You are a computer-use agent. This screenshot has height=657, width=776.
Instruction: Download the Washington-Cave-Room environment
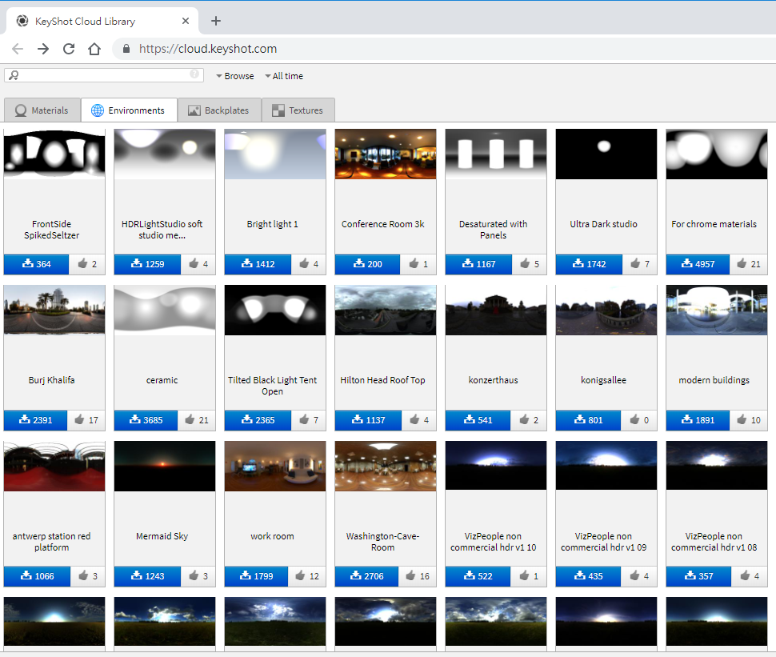pyautogui.click(x=366, y=576)
